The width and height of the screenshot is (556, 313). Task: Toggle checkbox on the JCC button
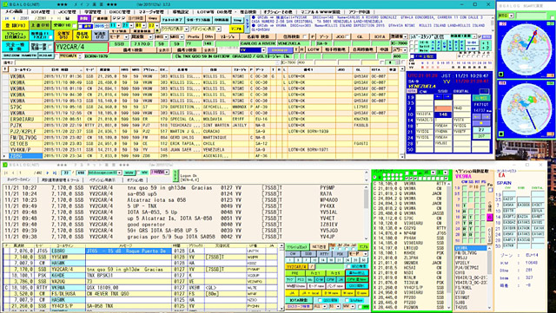[347, 36]
